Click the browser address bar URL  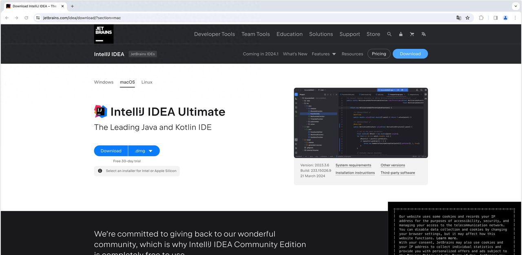(82, 18)
